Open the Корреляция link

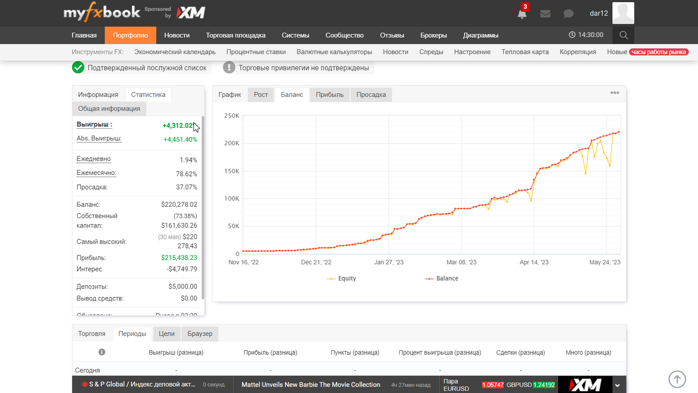(578, 52)
